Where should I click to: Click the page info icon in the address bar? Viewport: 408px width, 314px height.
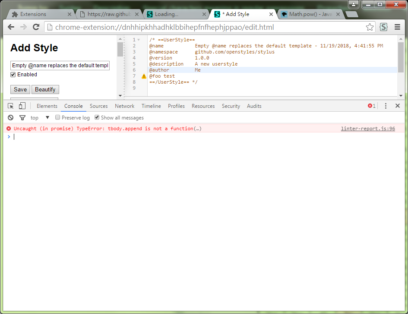[x=50, y=27]
